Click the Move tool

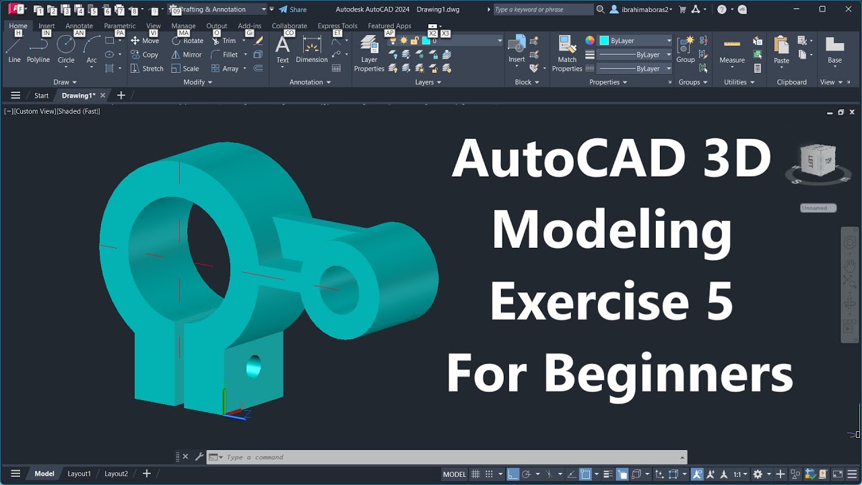point(145,40)
